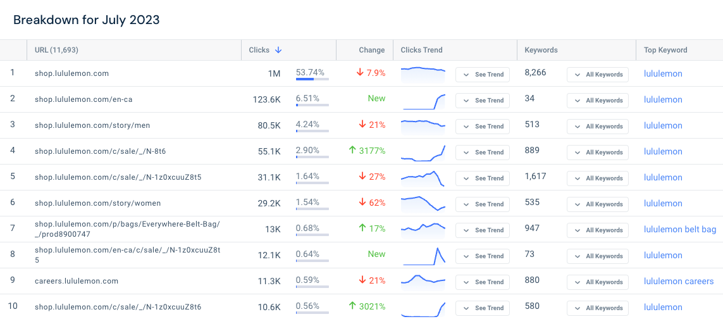Select shop.lululemon.com/c/sale/_/N-8t6 URL
Viewport: 723px width, 319px height.
[x=101, y=151]
